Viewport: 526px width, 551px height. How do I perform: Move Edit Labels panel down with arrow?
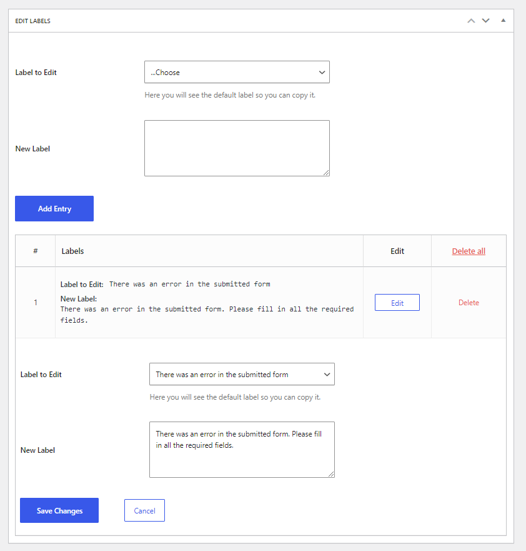485,21
